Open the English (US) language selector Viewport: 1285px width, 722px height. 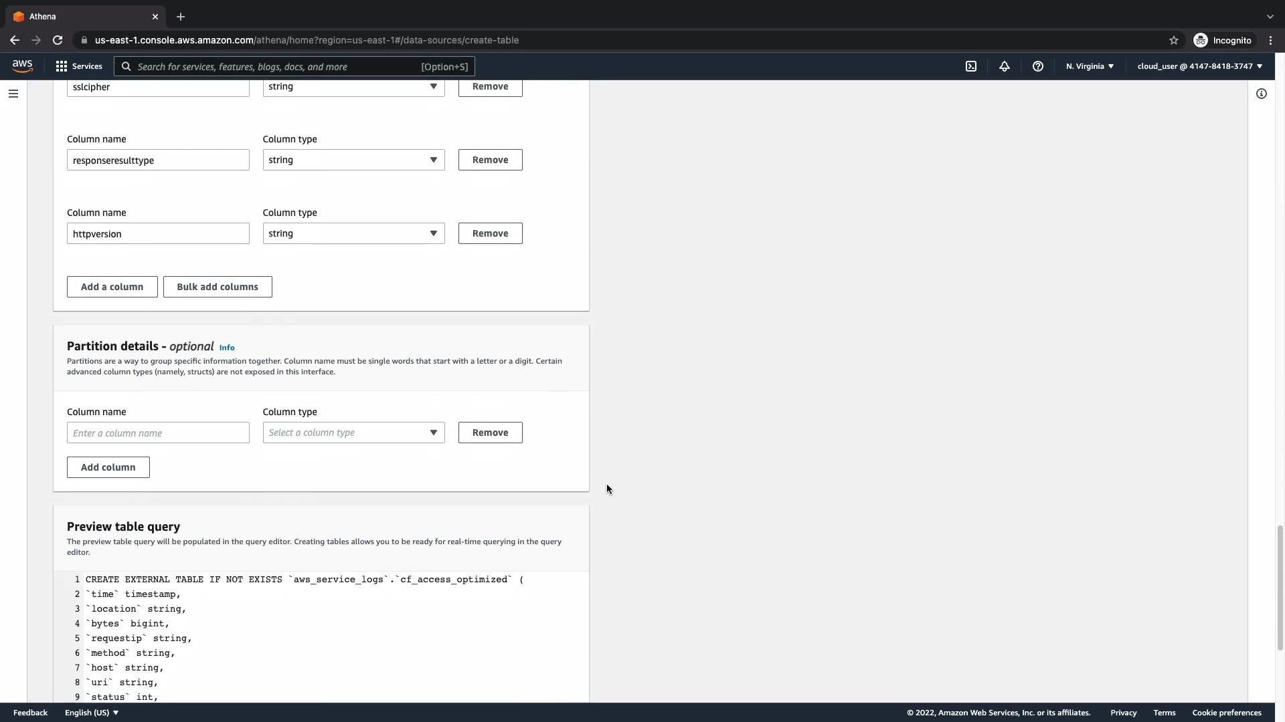pyautogui.click(x=92, y=713)
